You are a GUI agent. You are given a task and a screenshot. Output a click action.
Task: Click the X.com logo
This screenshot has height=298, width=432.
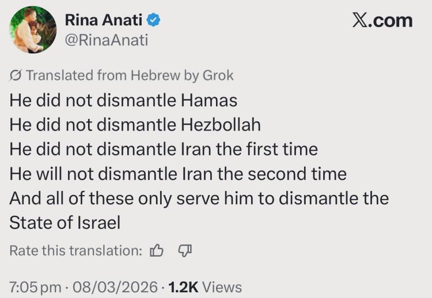pos(382,21)
